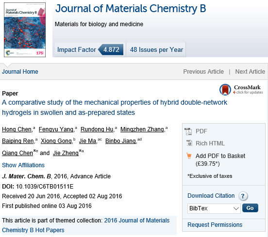Screen dimensions: 268x237
Task: Go to Journal Home
Action: click(20, 72)
